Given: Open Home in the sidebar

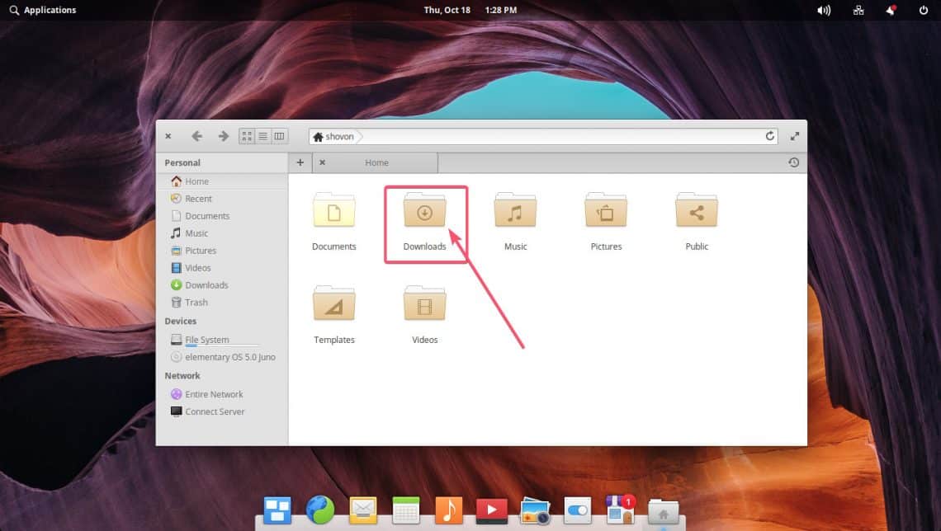Looking at the screenshot, I should pyautogui.click(x=222, y=181).
